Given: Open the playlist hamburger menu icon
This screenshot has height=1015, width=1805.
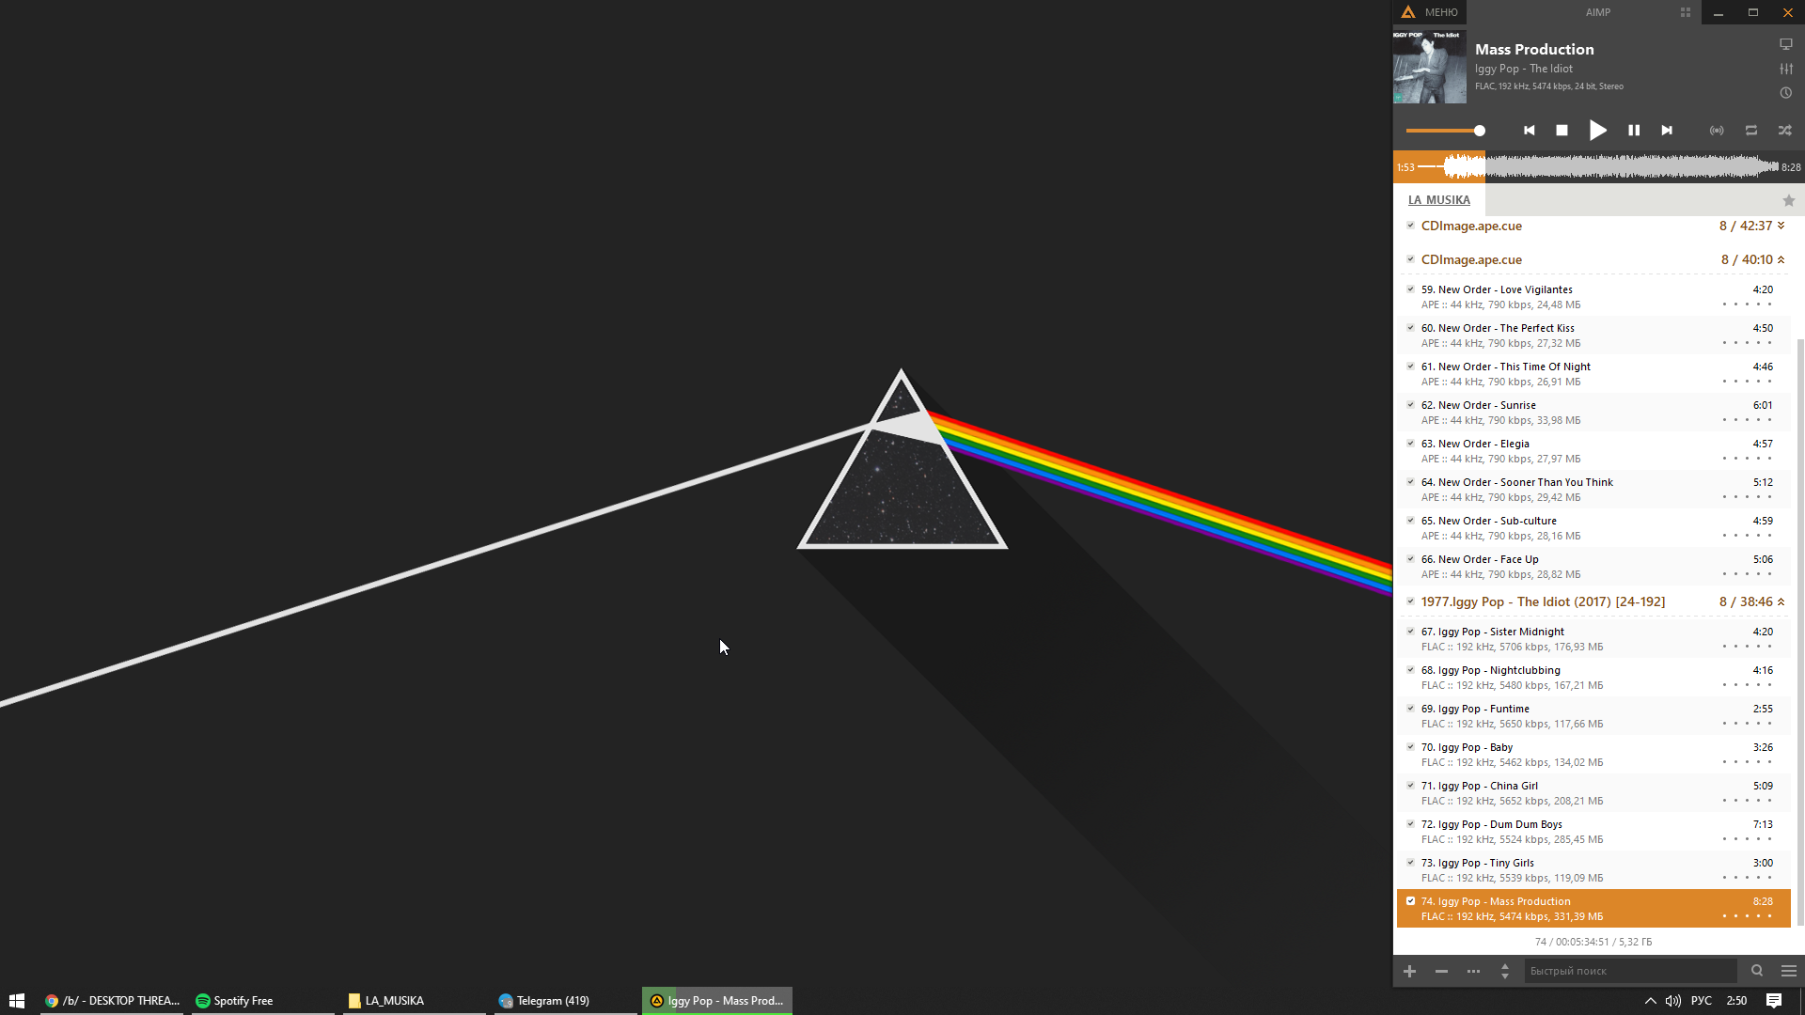Looking at the screenshot, I should 1789,971.
